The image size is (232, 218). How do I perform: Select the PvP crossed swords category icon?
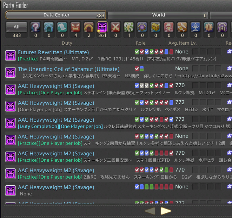[x=115, y=27]
